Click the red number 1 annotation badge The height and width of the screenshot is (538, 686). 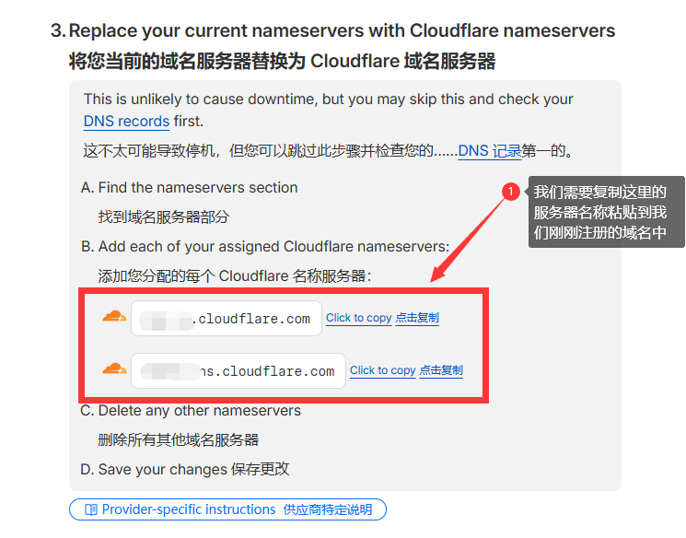pos(512,192)
